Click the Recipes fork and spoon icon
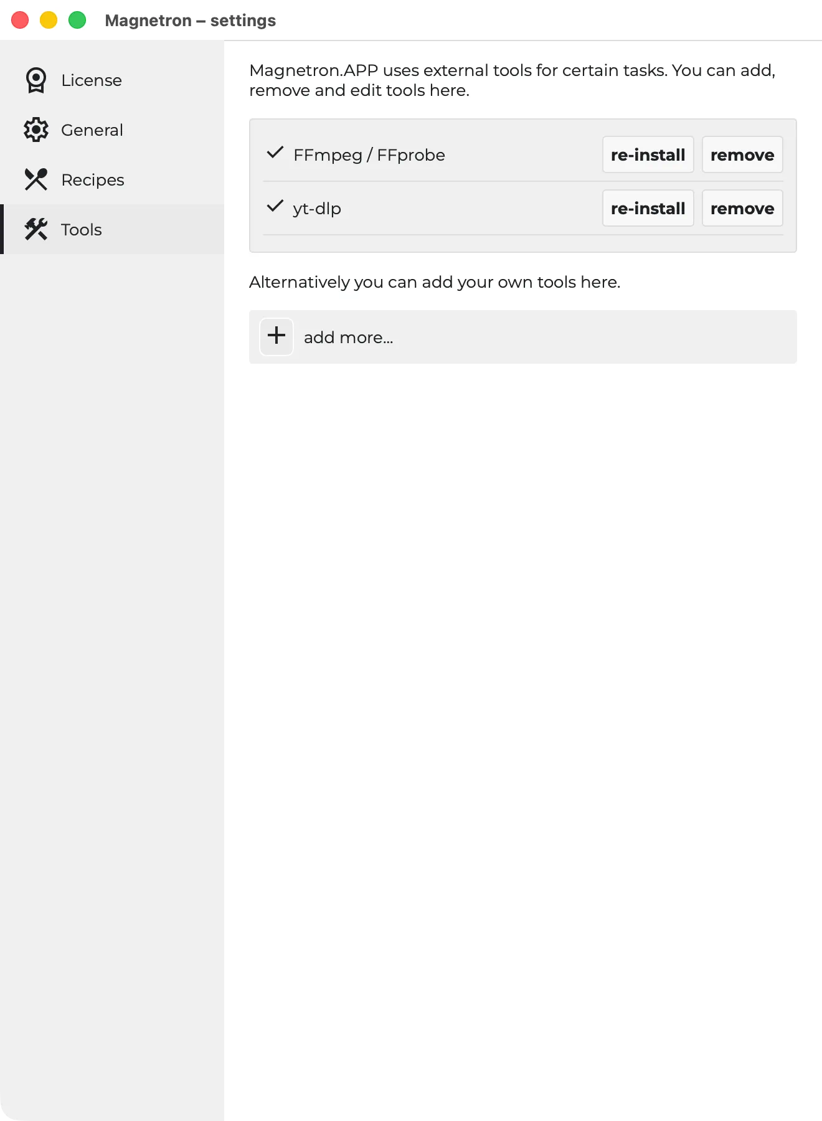Screen dimensions: 822x1121 pyautogui.click(x=36, y=179)
